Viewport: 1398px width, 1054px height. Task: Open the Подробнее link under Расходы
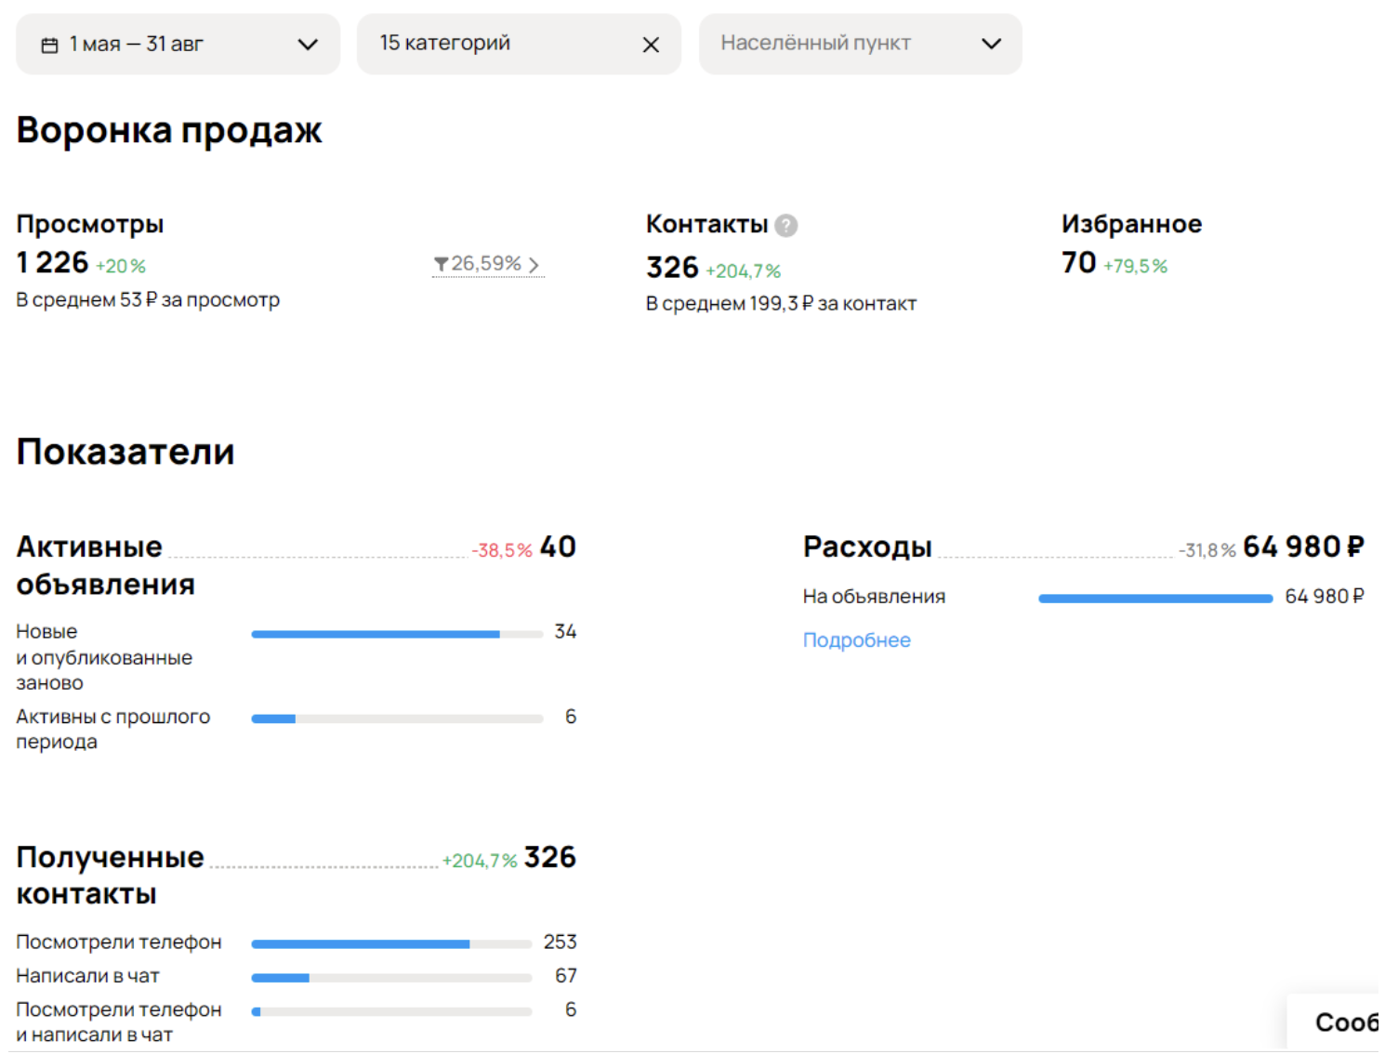[856, 640]
